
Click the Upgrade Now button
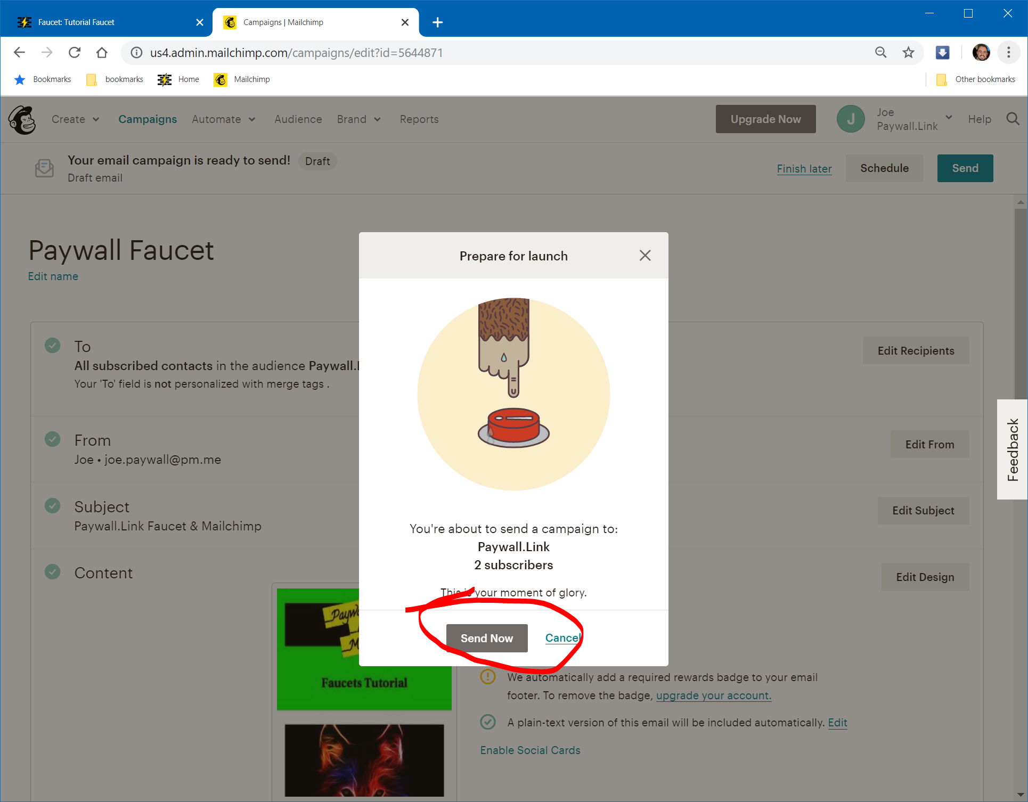click(765, 119)
